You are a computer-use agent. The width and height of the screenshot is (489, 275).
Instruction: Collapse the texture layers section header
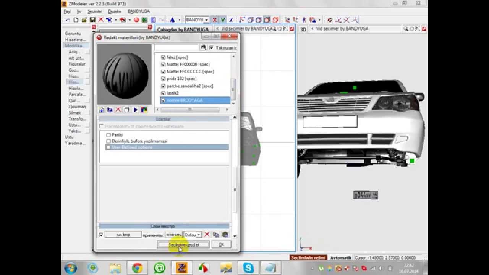tap(164, 226)
